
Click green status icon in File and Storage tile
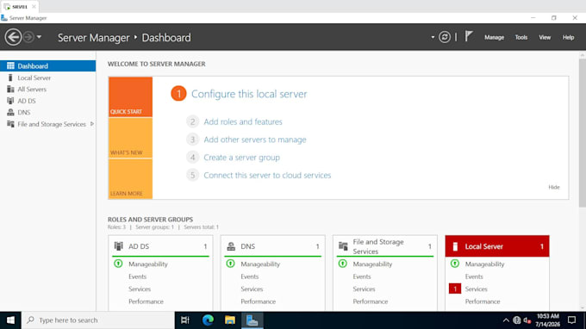coord(342,264)
